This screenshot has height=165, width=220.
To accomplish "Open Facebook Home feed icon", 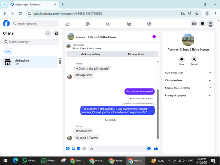I will (x=67, y=23).
